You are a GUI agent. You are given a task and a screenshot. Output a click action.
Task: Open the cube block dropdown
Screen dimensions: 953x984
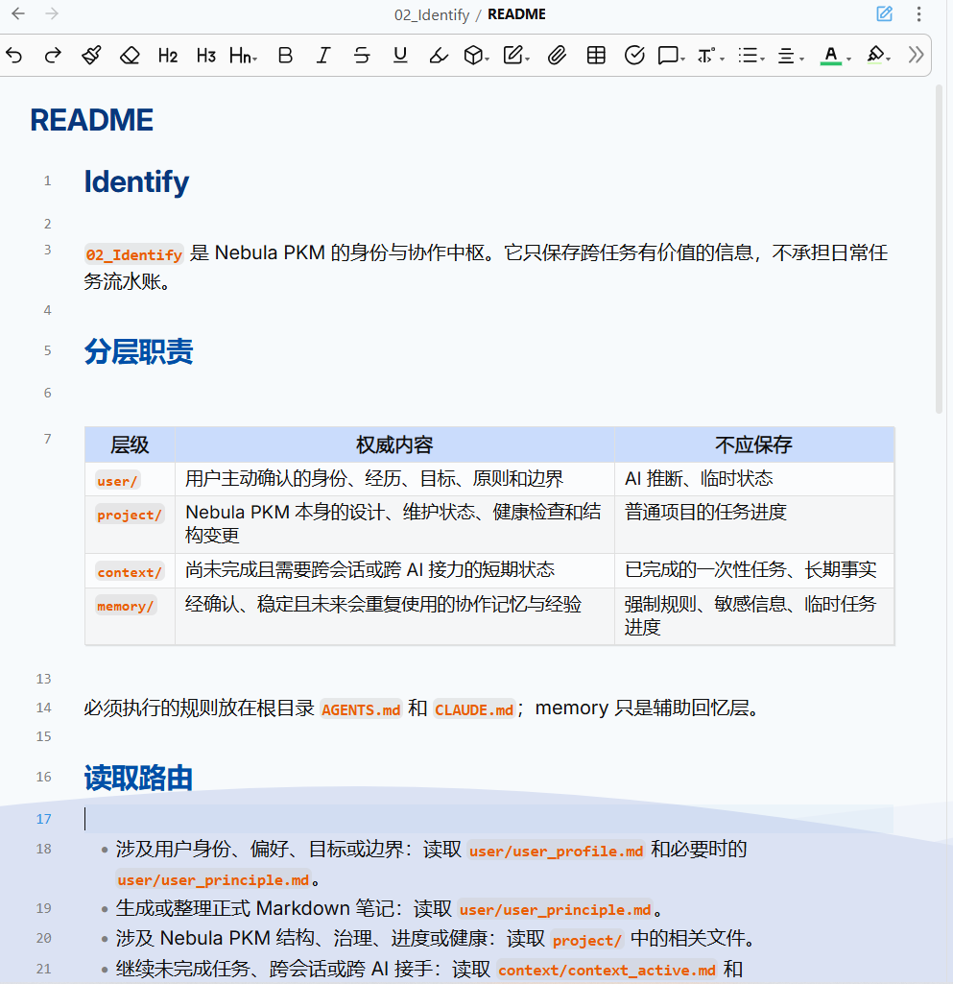click(x=476, y=56)
